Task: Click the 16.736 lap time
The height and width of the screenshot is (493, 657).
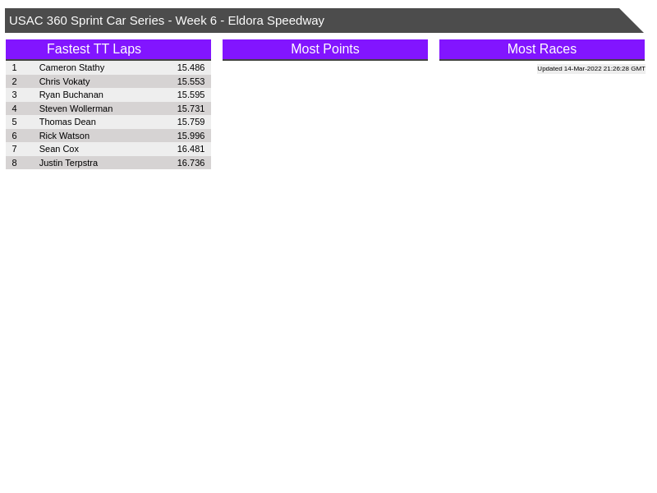Action: (x=191, y=163)
